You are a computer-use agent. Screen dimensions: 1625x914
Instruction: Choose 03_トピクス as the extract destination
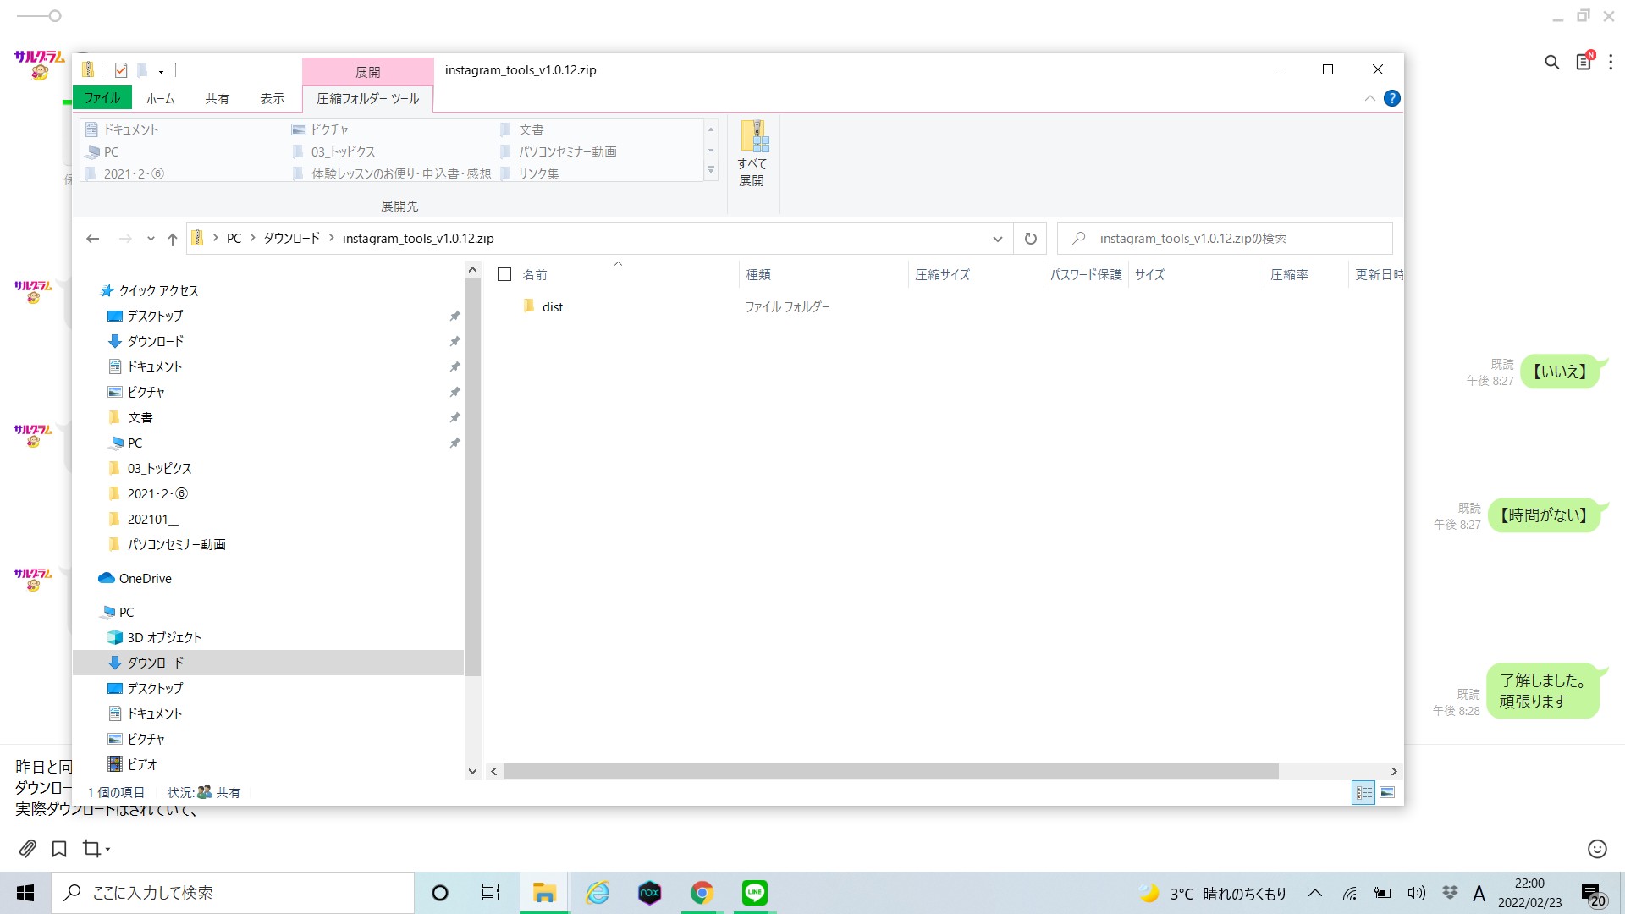tap(333, 152)
